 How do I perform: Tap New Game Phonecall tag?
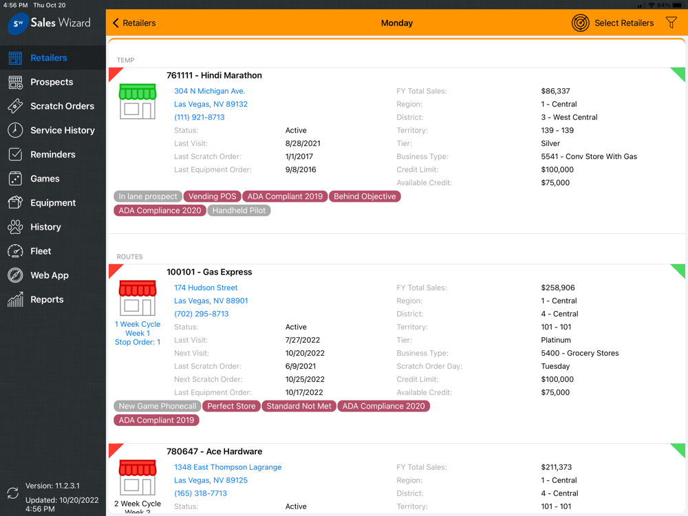coord(158,407)
